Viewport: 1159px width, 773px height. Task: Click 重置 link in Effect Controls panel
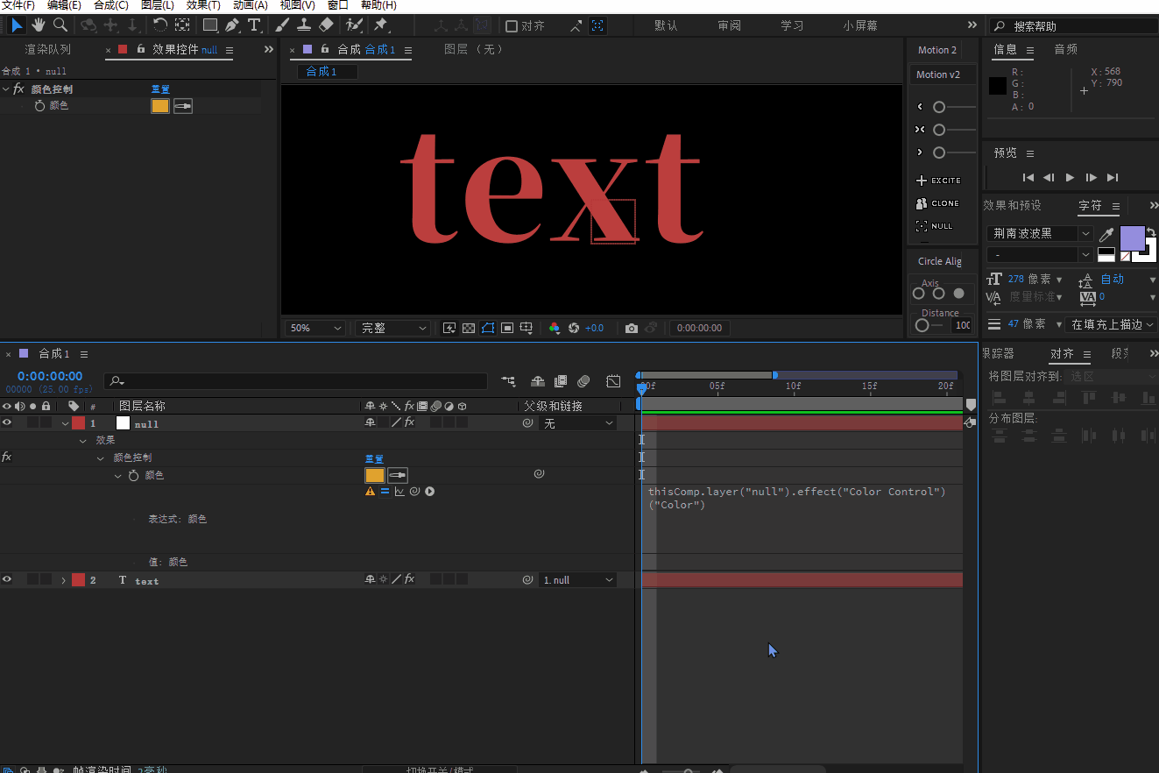point(159,89)
